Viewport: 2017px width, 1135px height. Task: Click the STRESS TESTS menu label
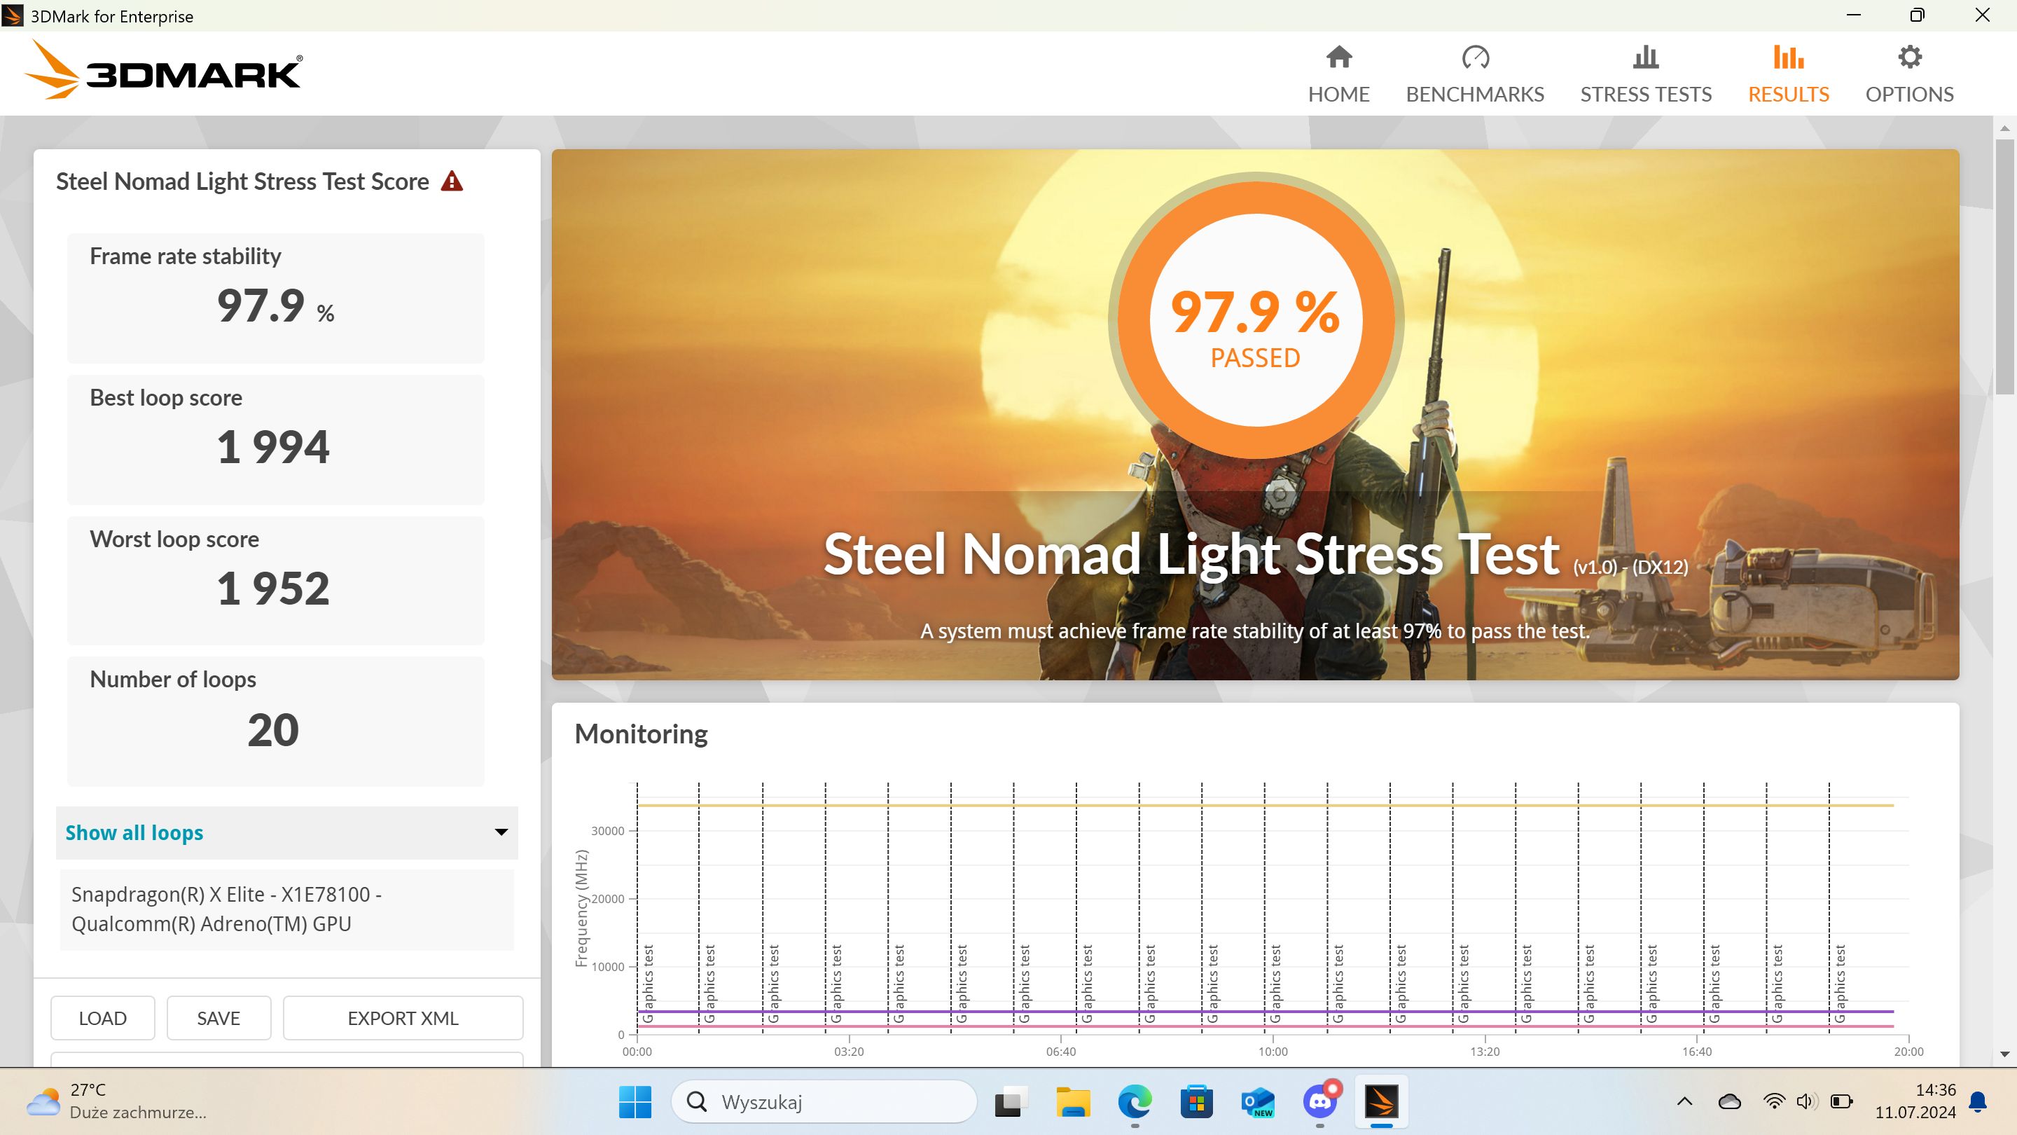pyautogui.click(x=1646, y=94)
